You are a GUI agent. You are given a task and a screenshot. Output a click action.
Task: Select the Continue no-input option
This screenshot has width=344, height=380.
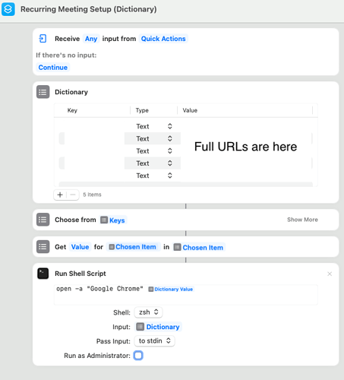[x=53, y=68]
